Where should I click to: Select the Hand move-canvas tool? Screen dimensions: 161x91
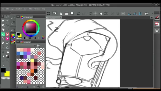(x=3, y=30)
